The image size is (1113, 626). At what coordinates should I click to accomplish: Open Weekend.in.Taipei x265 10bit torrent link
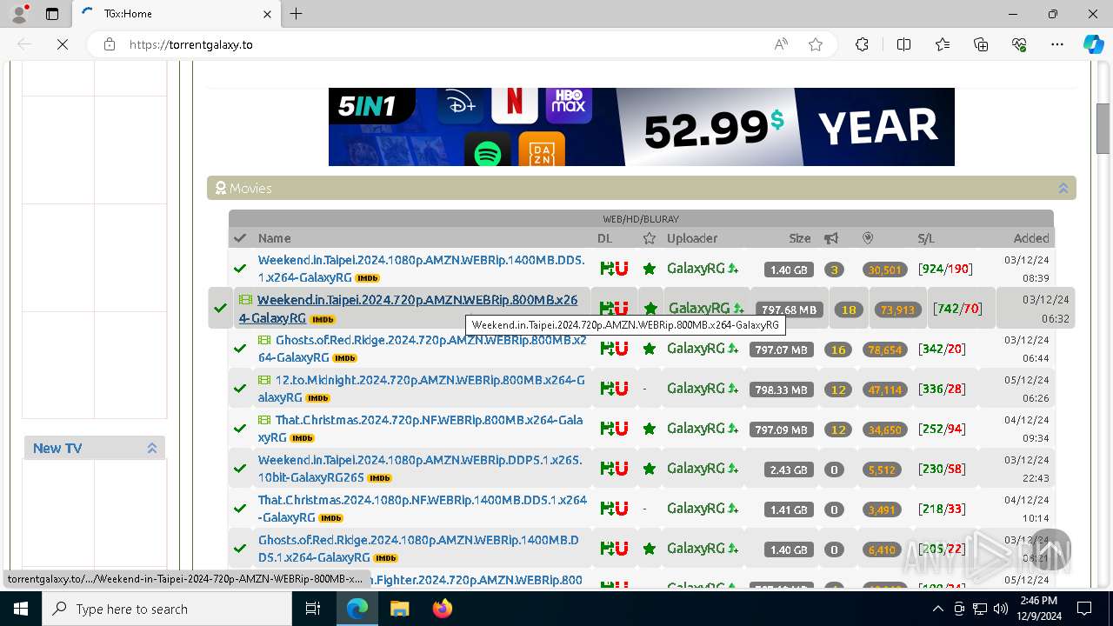420,469
